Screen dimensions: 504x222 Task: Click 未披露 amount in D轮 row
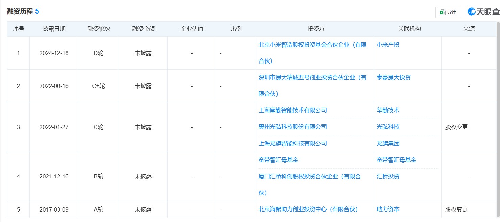tap(143, 53)
